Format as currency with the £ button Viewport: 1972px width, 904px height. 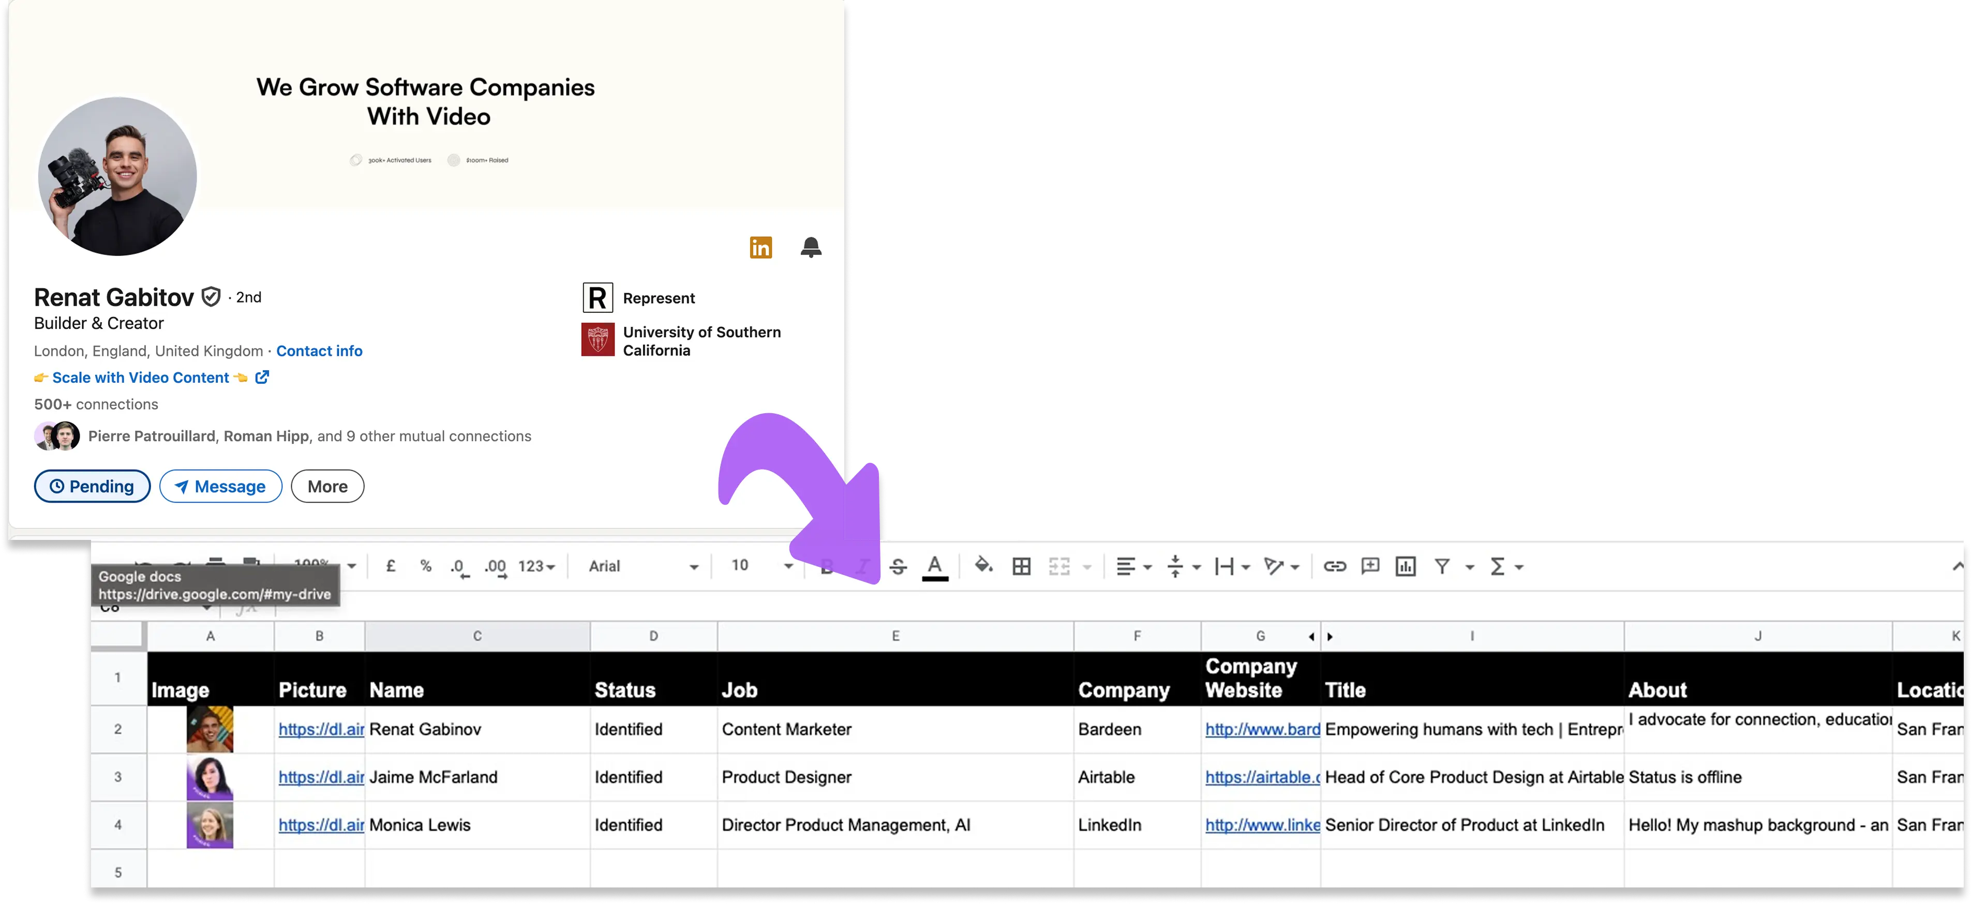click(391, 566)
